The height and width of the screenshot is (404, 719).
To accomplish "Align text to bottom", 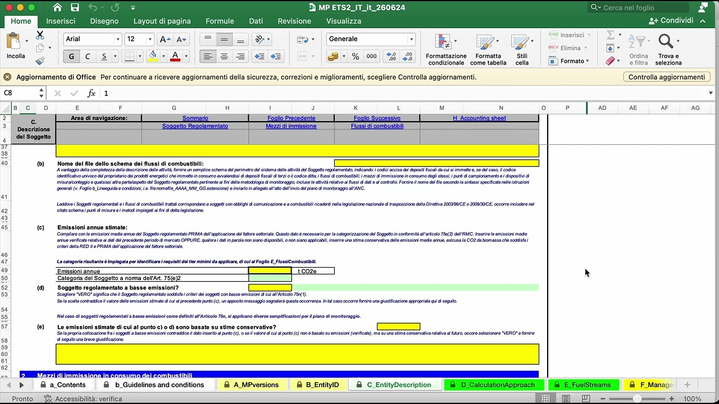I will click(240, 39).
